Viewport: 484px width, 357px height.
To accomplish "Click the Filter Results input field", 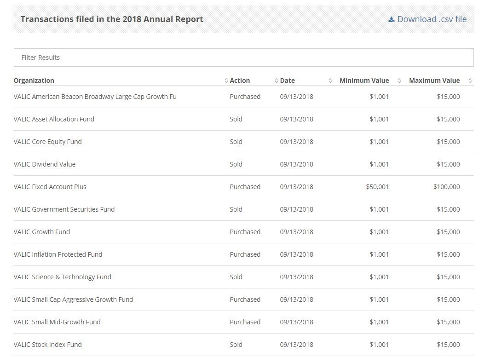I will pos(243,58).
